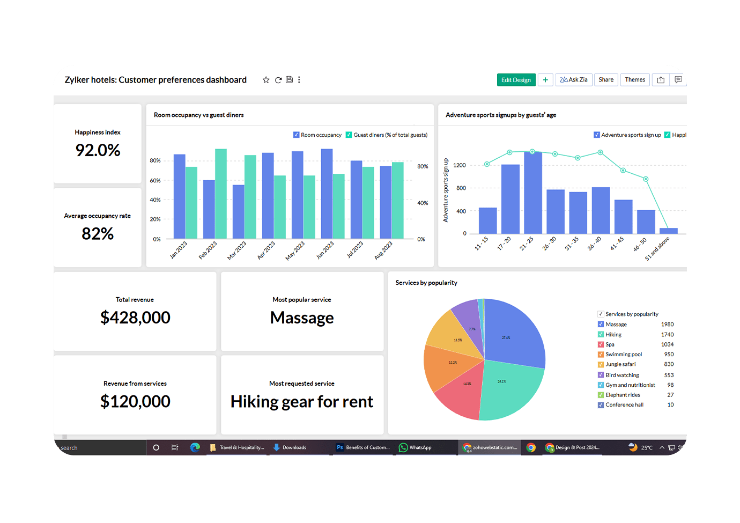
Task: Open the export icon in top toolbar
Action: click(x=661, y=80)
